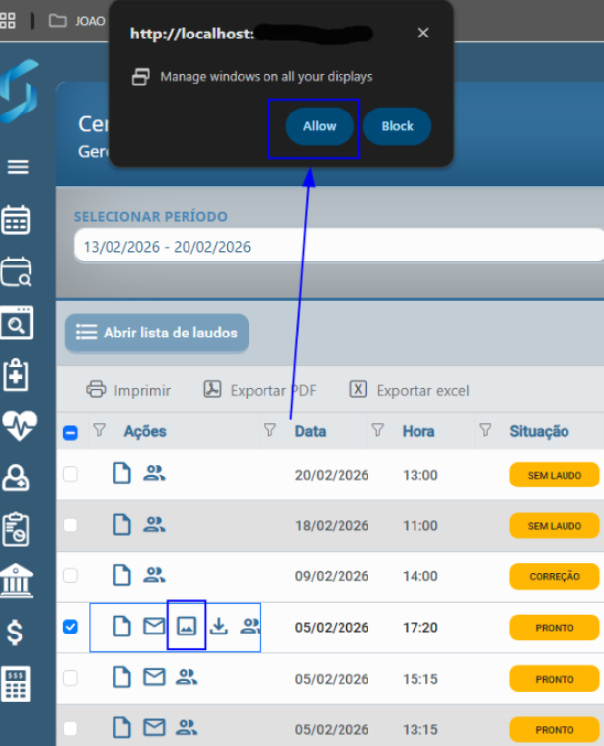This screenshot has height=746, width=604.
Task: Toggle the select-all checkbox in table header
Action: [70, 431]
